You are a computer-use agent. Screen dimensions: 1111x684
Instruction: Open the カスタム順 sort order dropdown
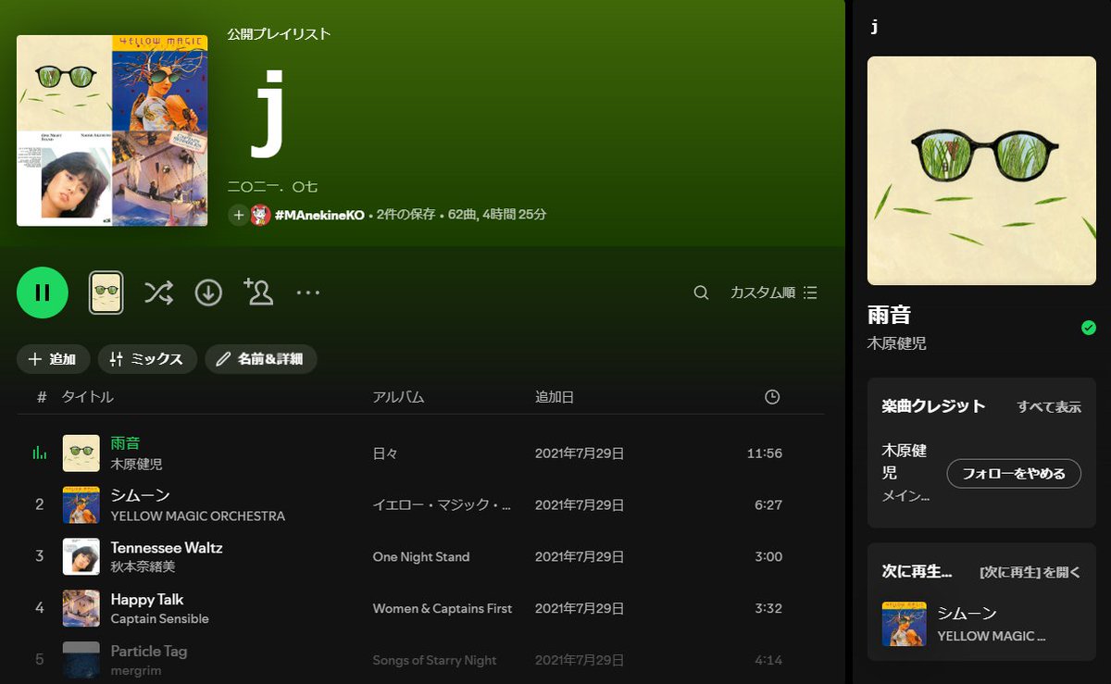click(774, 292)
